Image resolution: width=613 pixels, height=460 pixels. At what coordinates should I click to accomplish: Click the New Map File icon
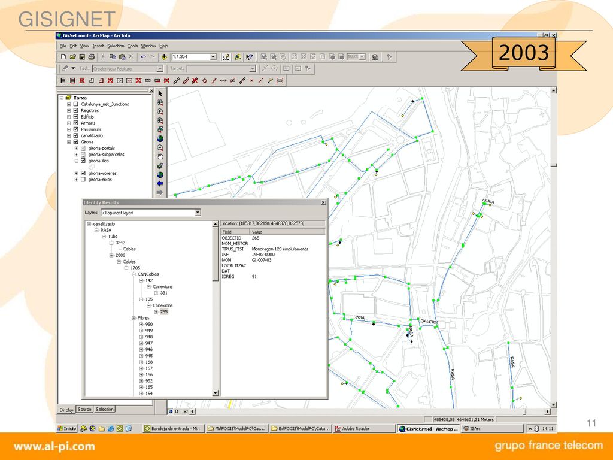click(63, 57)
